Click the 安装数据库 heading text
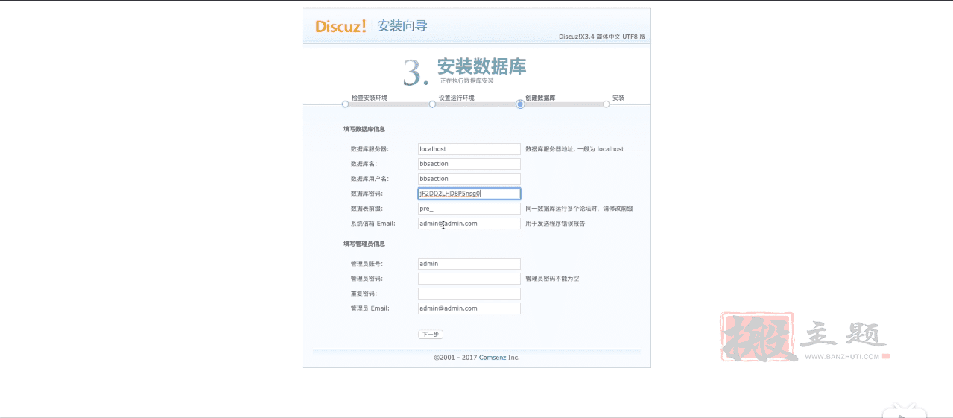 [481, 66]
